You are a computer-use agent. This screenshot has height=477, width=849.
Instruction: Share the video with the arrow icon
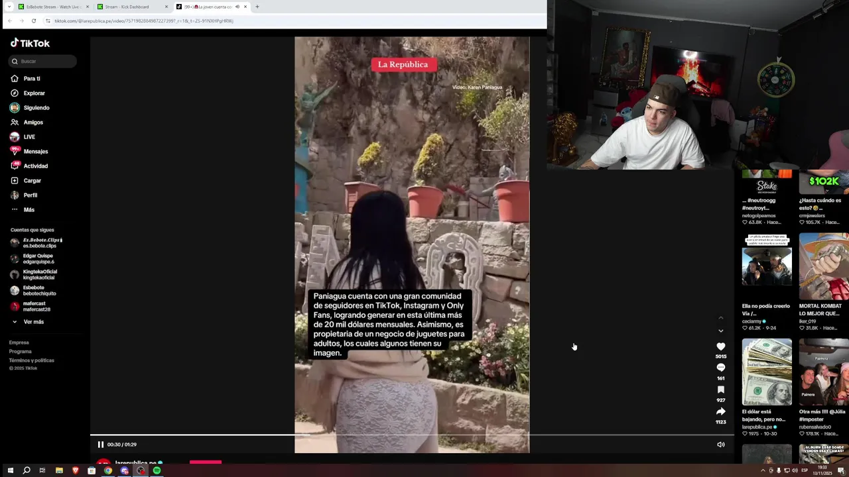tap(721, 411)
